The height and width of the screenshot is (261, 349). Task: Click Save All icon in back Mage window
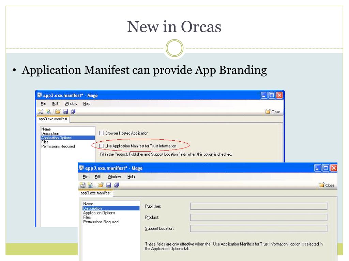(x=73, y=111)
